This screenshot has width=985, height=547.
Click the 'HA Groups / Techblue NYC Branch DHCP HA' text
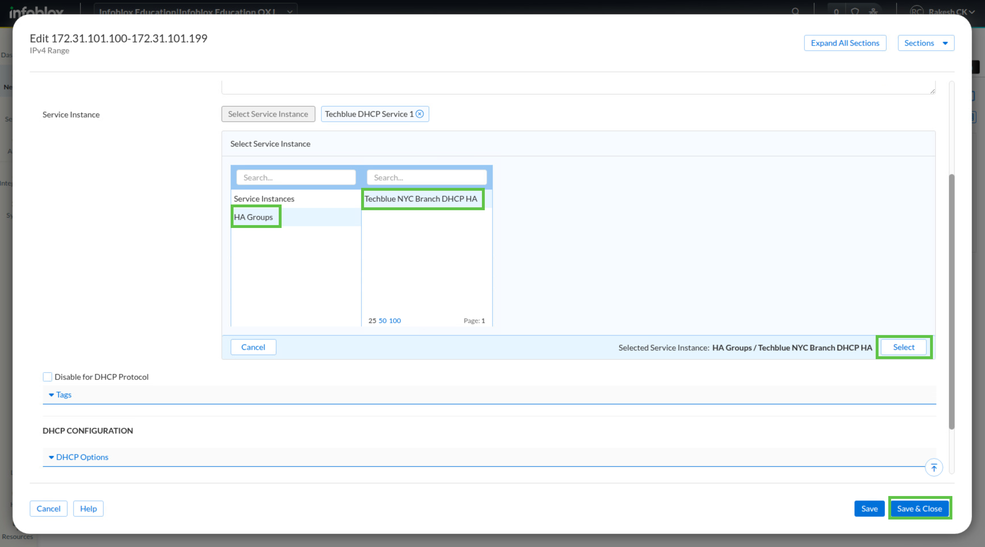point(792,348)
